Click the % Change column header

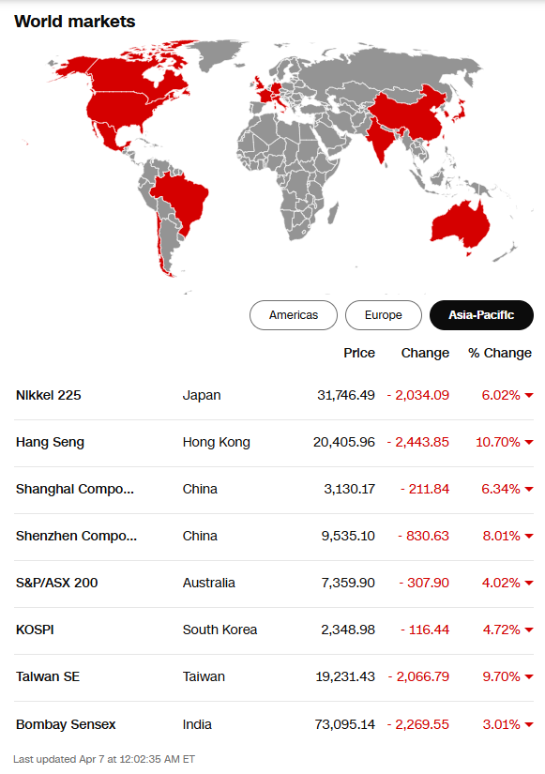pos(500,353)
